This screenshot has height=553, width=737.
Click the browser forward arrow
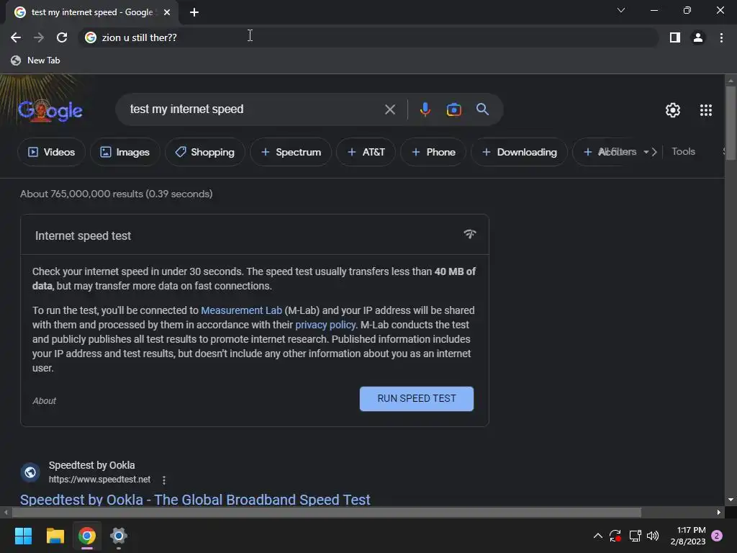coord(39,37)
